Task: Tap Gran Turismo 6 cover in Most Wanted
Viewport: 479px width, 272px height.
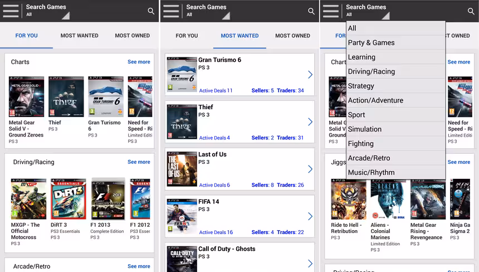Action: (x=182, y=74)
